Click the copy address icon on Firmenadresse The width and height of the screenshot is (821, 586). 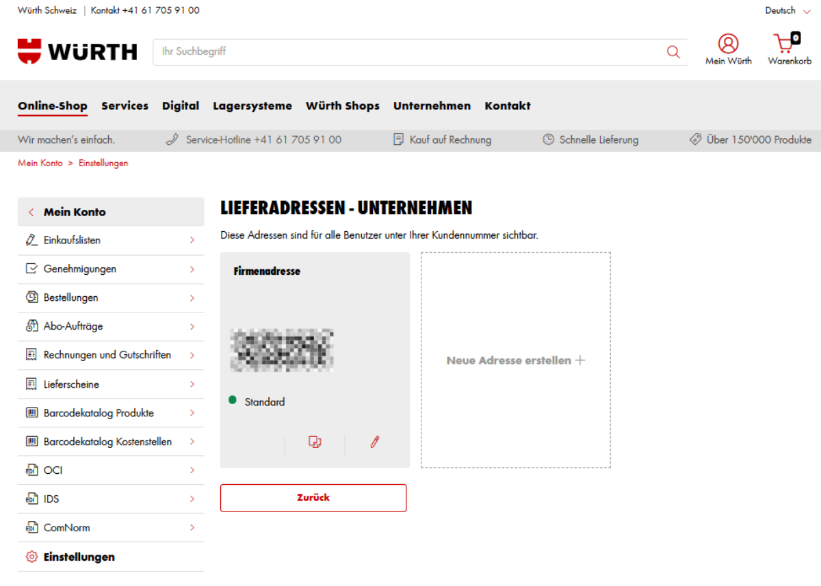(315, 442)
